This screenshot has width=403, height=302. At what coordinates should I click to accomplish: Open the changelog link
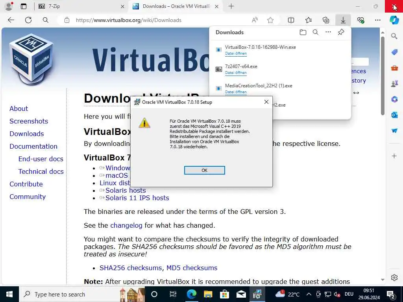[x=126, y=225]
